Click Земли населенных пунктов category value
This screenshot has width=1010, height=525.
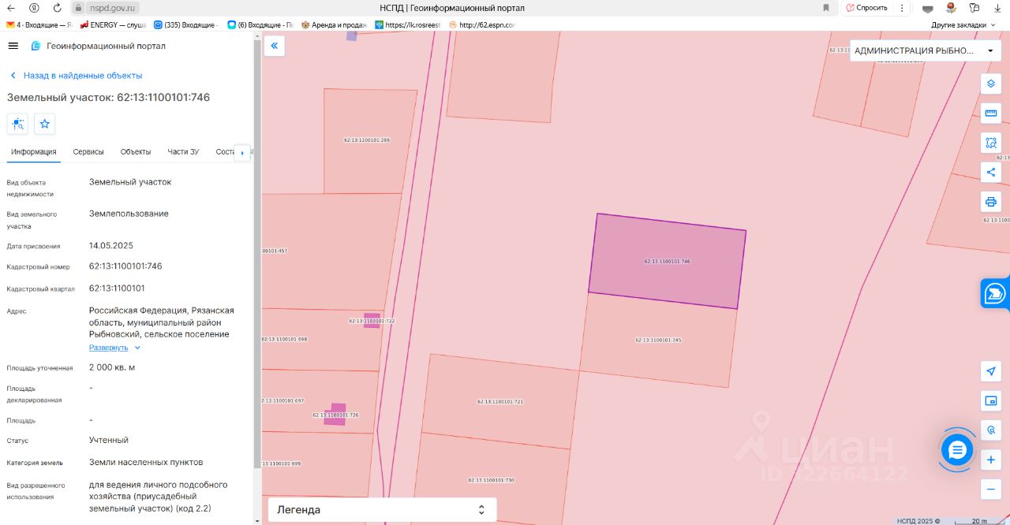146,462
